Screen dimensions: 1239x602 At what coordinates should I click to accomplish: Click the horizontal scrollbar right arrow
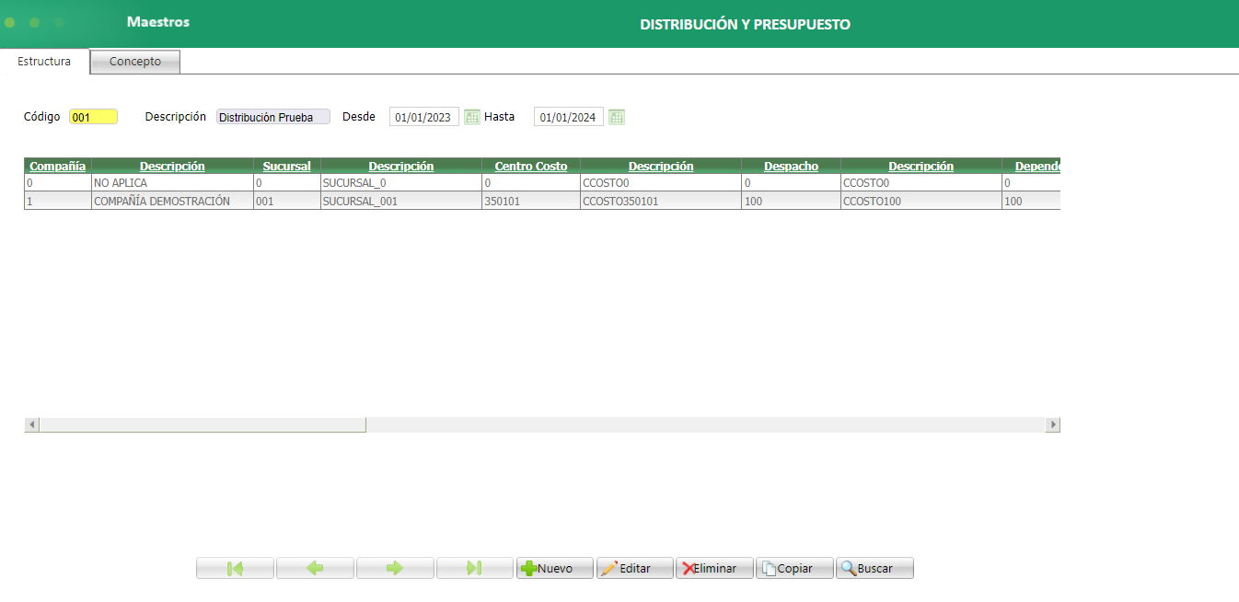tap(1053, 424)
